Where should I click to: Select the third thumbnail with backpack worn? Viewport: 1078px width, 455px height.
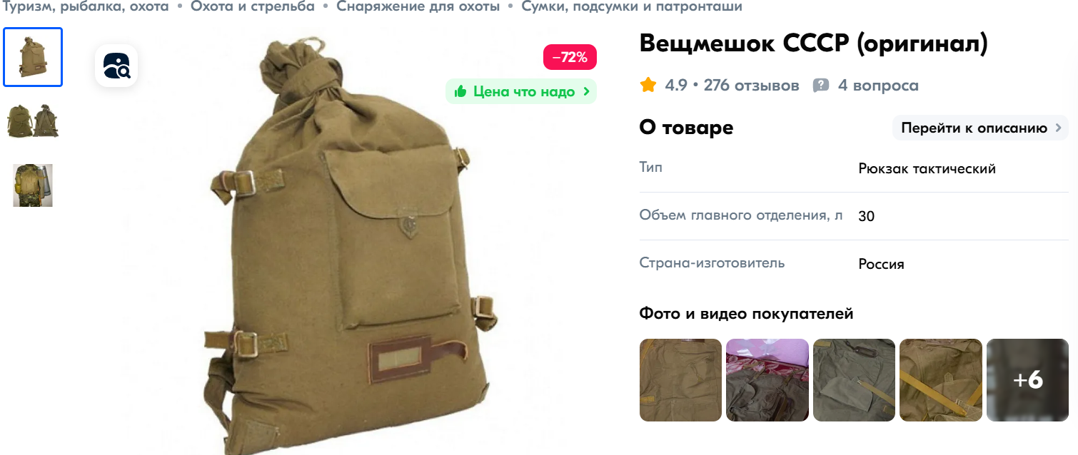tap(33, 185)
